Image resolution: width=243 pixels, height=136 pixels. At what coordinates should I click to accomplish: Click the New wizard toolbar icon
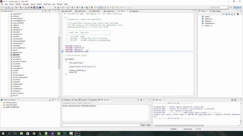coord(2,8)
